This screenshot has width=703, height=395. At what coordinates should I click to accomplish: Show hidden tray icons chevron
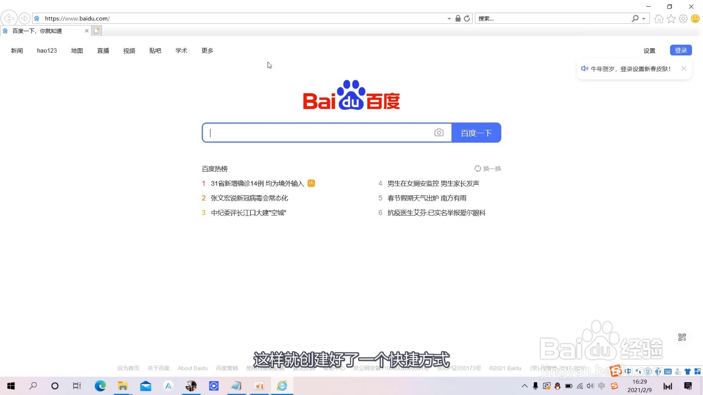pyautogui.click(x=525, y=386)
